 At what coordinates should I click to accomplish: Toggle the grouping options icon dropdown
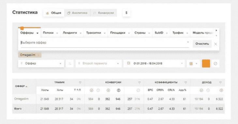[x=193, y=64]
